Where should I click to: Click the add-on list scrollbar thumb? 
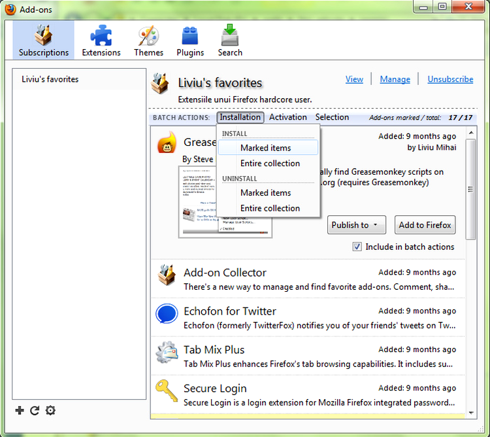(470, 189)
